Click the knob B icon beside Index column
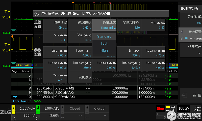Screen dimensions: 202x121 [14, 71]
